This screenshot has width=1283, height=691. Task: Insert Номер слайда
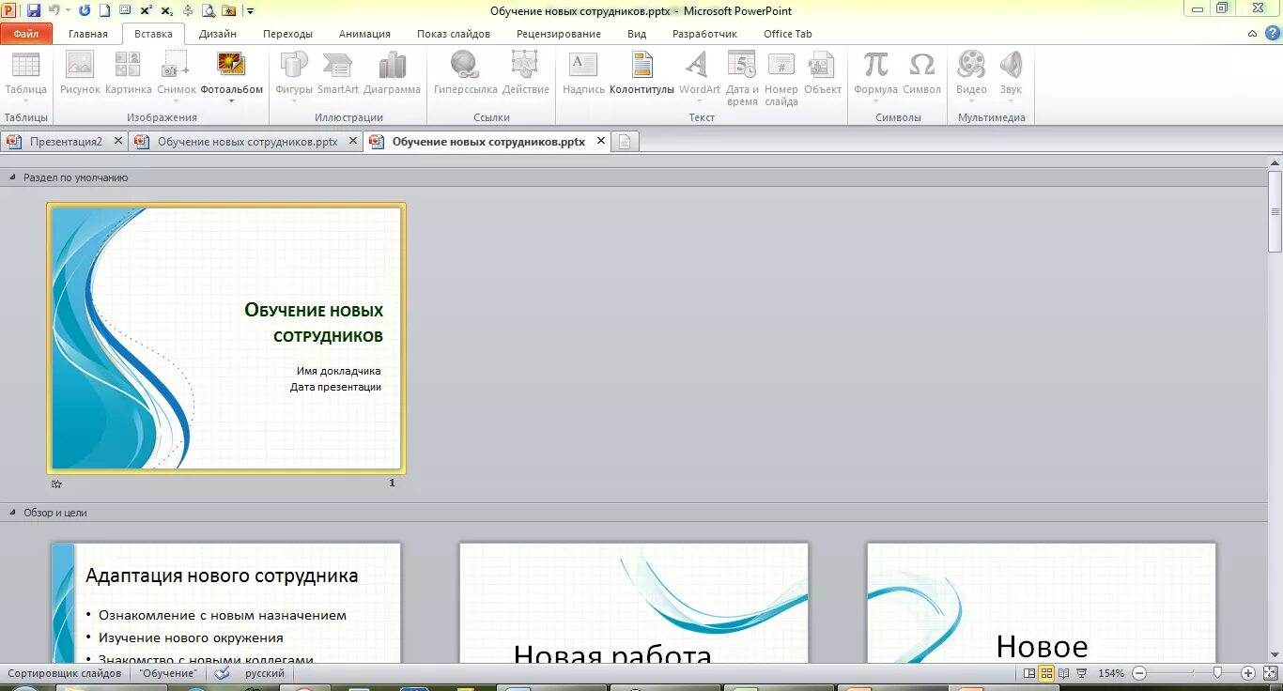tap(781, 78)
